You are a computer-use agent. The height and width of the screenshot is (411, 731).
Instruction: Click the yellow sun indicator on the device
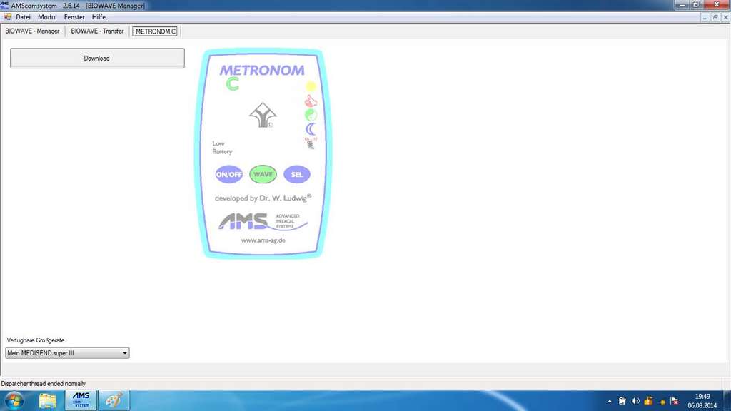pos(311,86)
